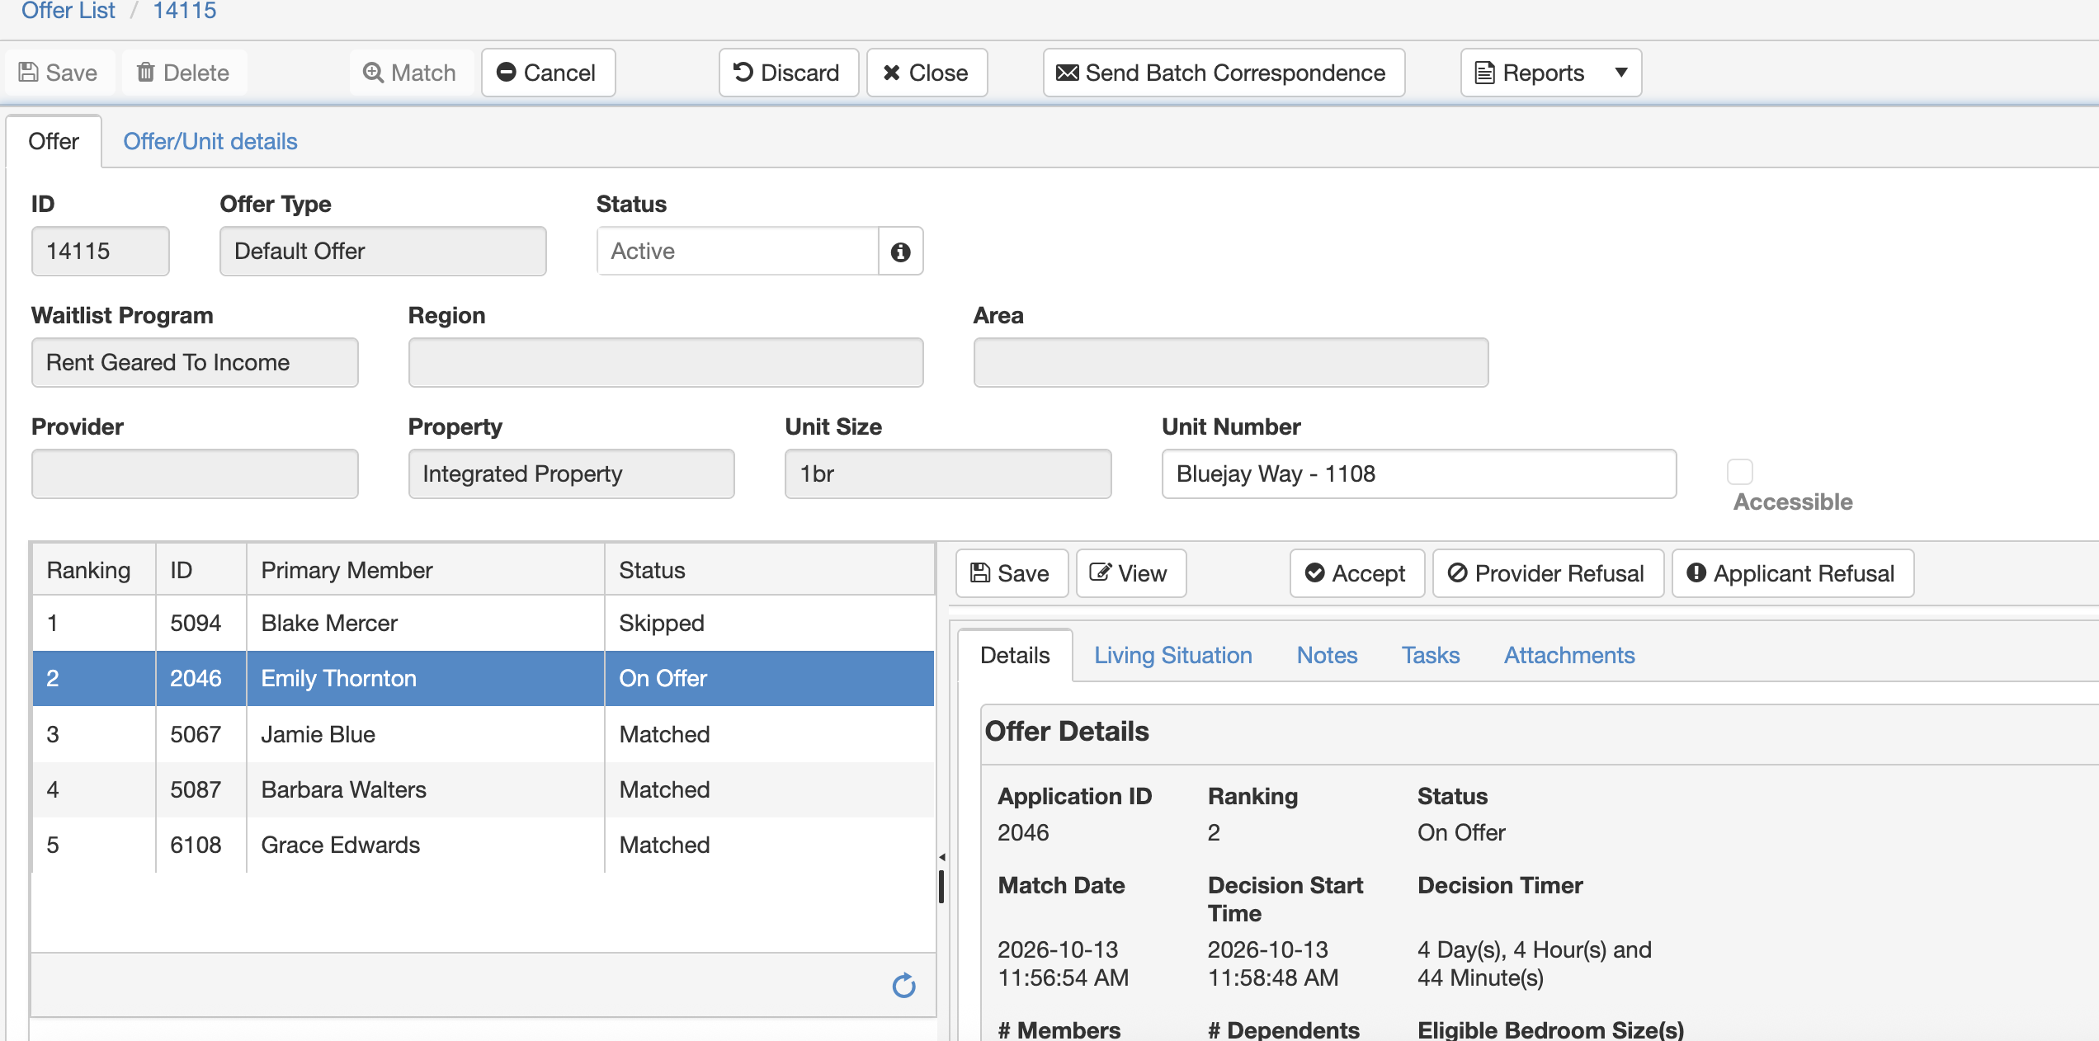The width and height of the screenshot is (2099, 1041).
Task: Click the Discard button
Action: (x=788, y=73)
